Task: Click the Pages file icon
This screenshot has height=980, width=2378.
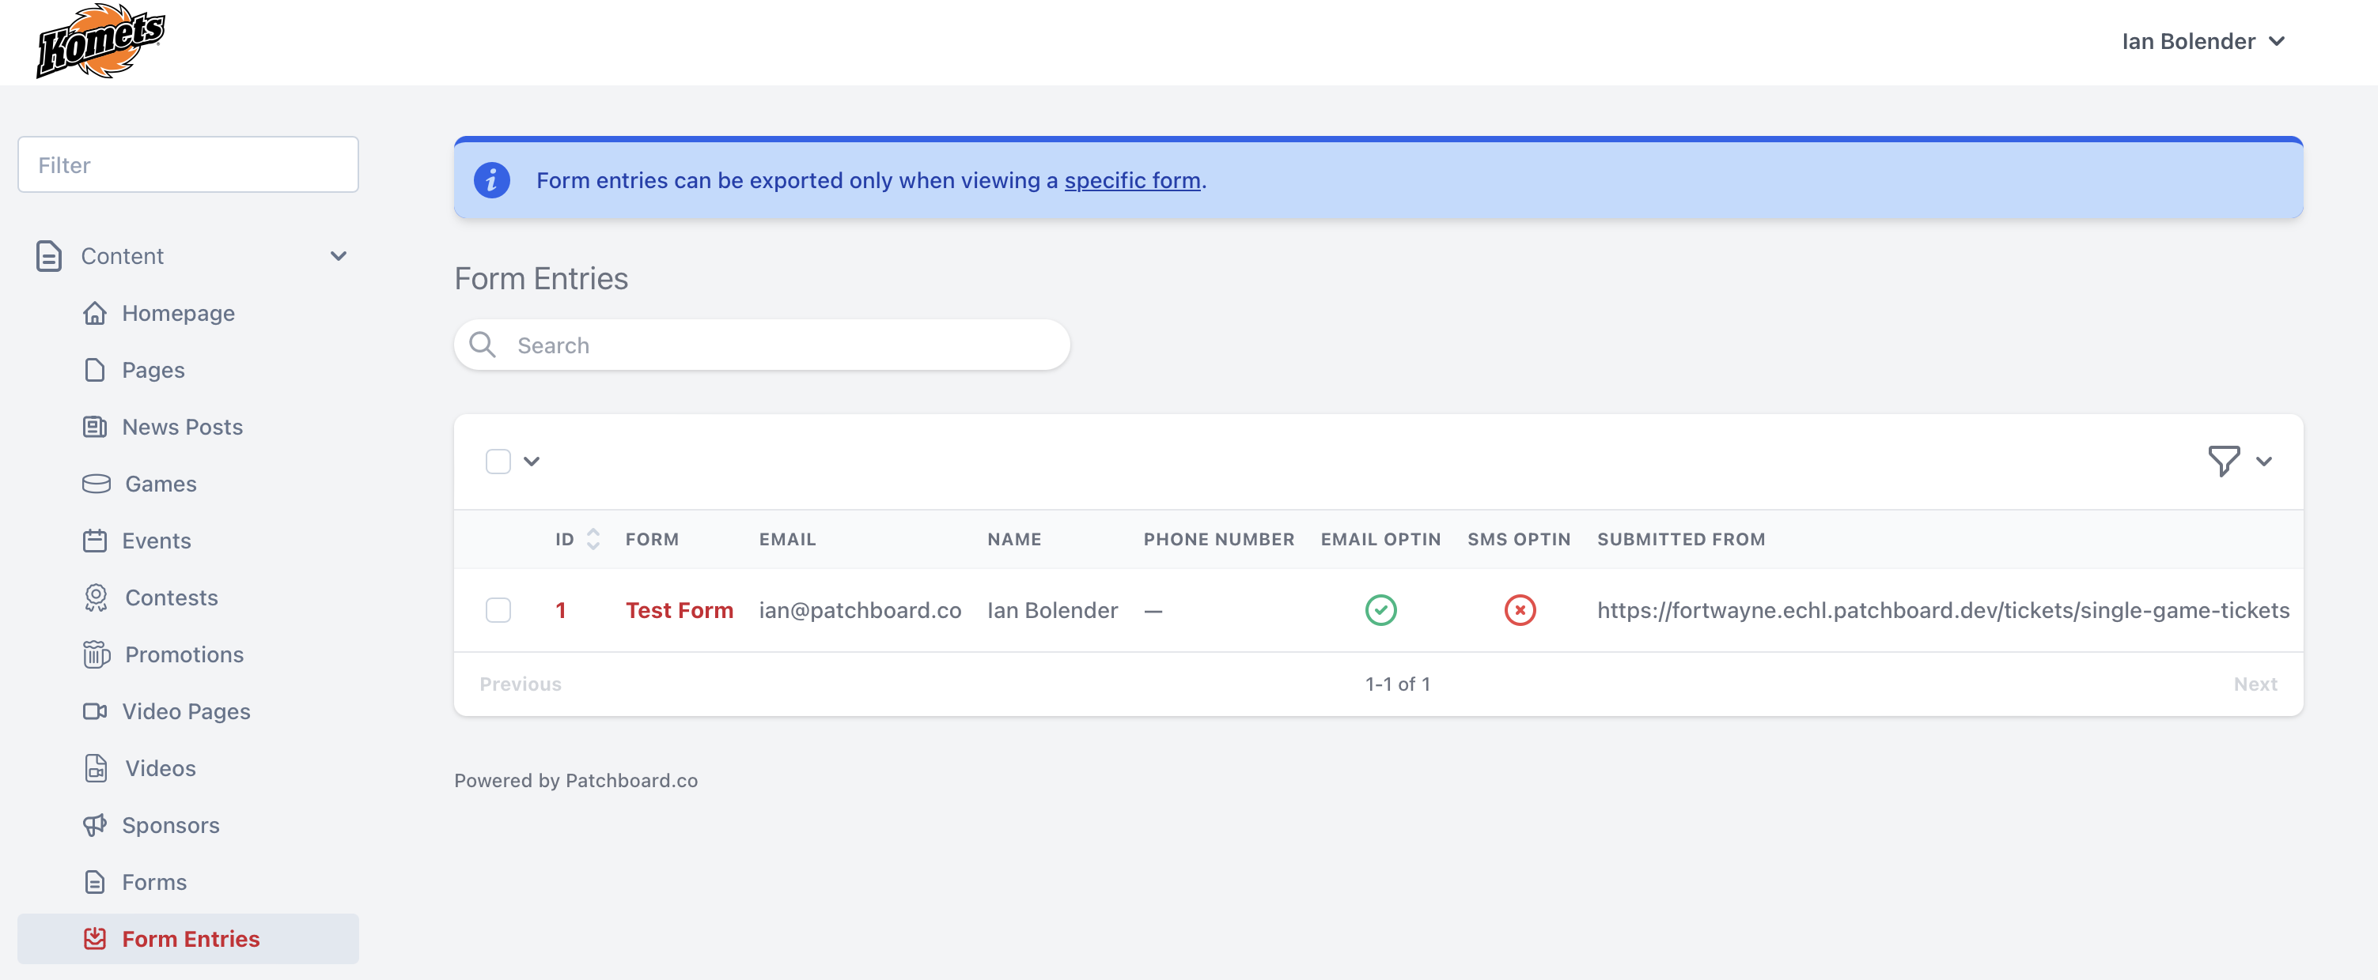Action: (x=95, y=371)
